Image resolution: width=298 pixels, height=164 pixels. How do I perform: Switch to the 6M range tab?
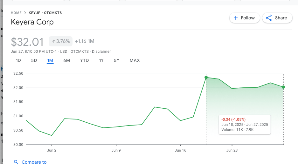(66, 60)
